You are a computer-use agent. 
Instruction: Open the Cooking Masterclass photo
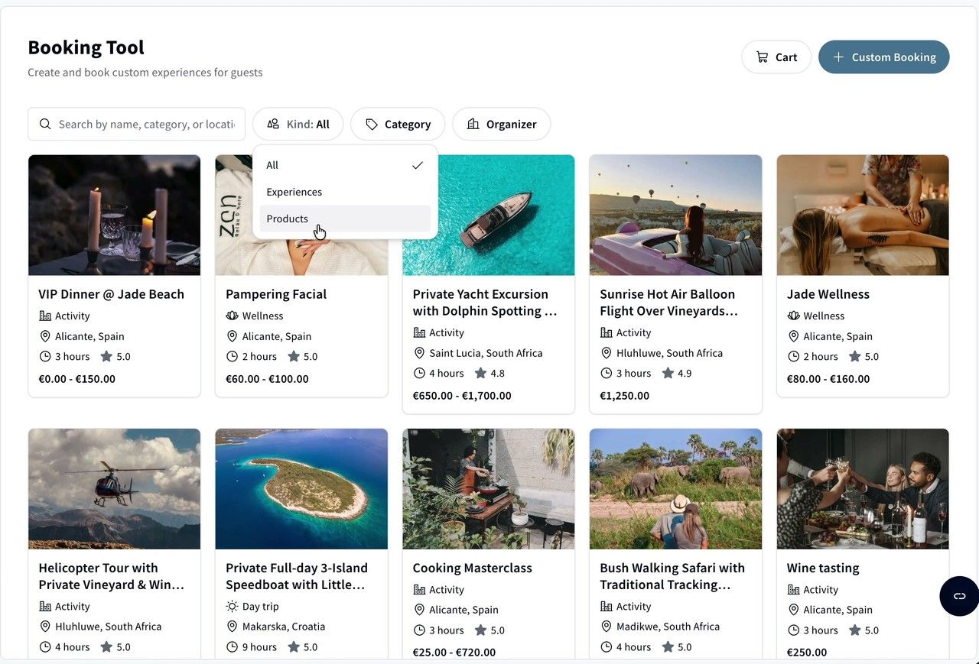pyautogui.click(x=489, y=489)
